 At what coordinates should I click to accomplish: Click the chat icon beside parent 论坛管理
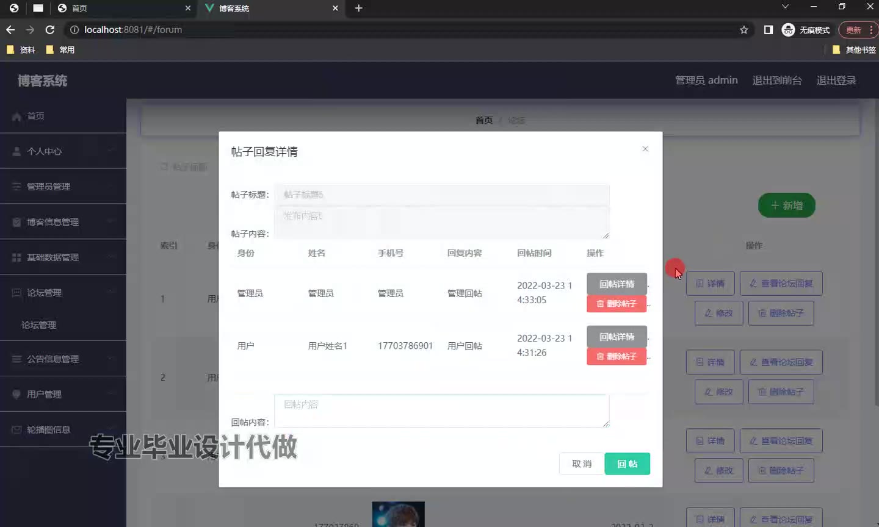[16, 293]
